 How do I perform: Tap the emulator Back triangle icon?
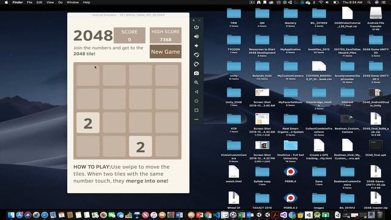coord(197,92)
